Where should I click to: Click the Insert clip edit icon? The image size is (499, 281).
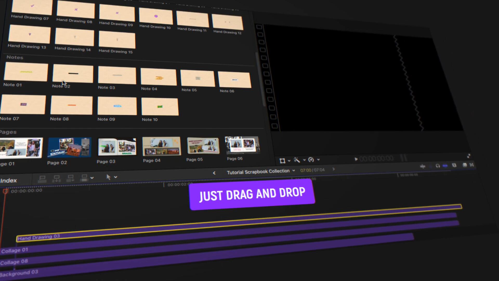[x=56, y=178]
